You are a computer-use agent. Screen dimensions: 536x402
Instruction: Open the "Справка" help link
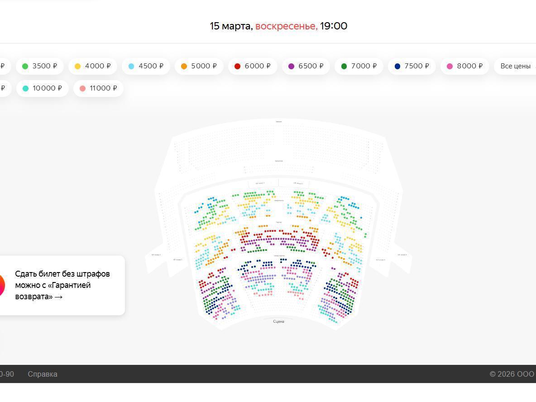point(43,374)
